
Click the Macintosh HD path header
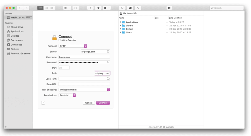[x=128, y=13]
